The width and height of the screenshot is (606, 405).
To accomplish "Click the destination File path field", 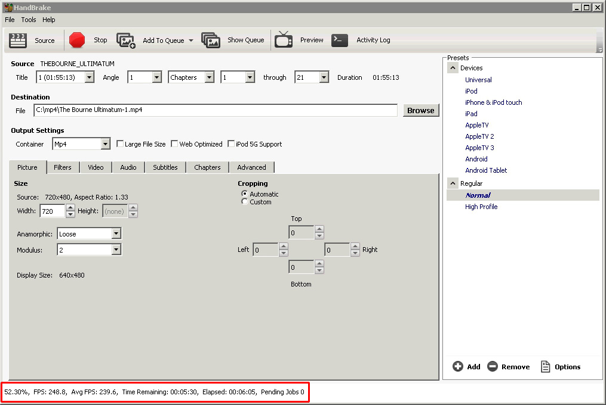I will pyautogui.click(x=216, y=110).
